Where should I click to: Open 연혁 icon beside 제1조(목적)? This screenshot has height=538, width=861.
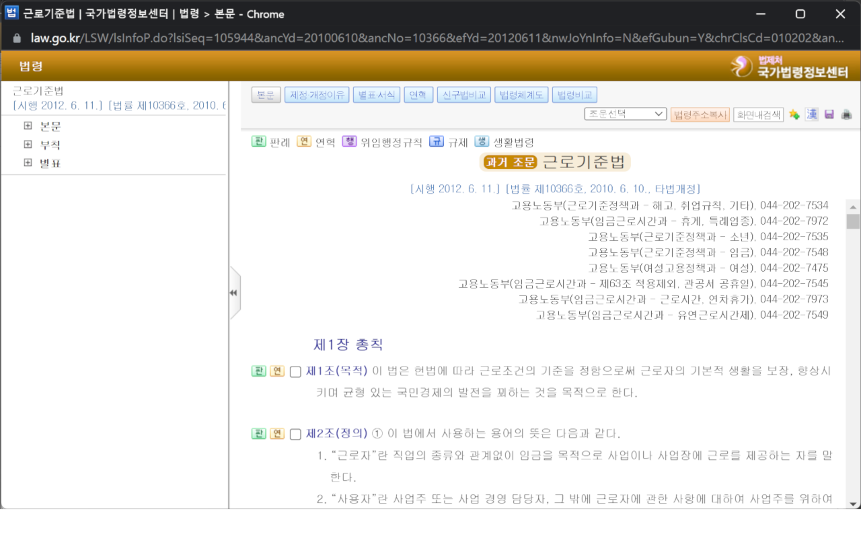click(277, 371)
